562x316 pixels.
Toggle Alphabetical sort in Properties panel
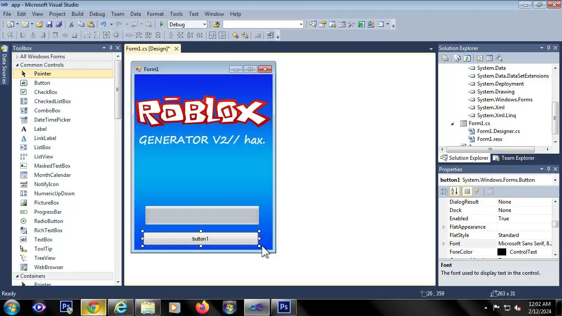coord(454,191)
